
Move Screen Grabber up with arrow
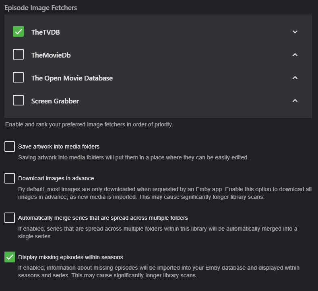(295, 101)
